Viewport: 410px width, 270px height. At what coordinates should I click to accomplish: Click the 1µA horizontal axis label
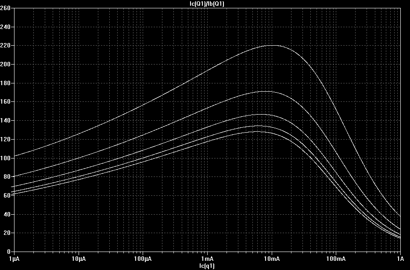(x=14, y=259)
